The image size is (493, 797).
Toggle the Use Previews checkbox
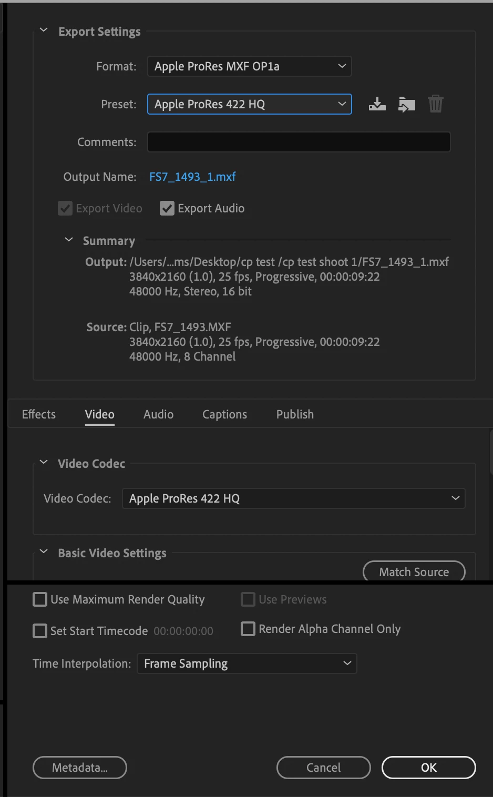click(x=248, y=599)
